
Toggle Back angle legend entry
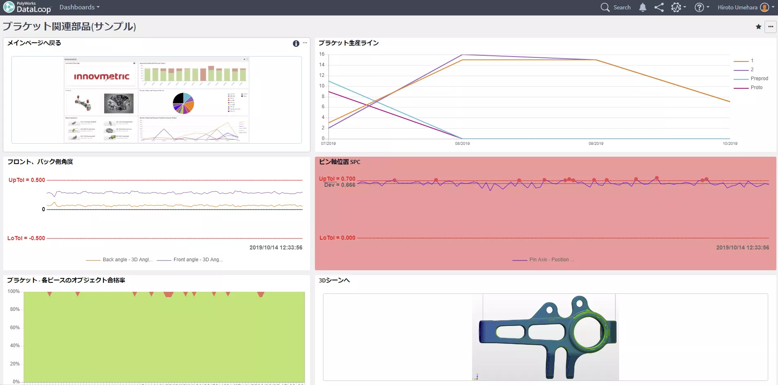[119, 260]
